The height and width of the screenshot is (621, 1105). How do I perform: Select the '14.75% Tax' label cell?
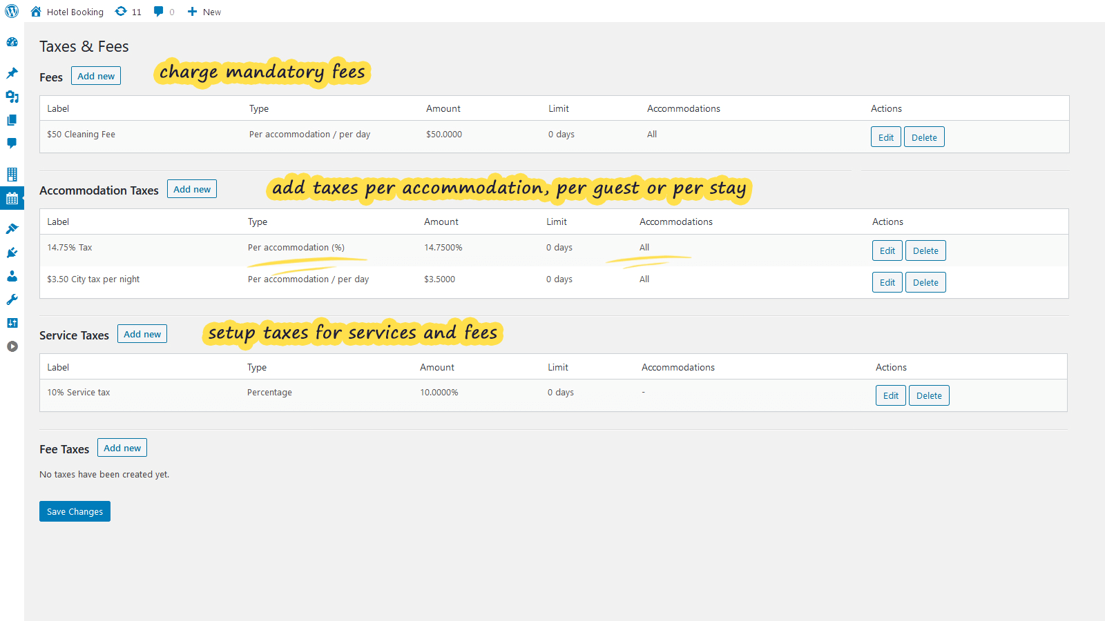tap(70, 248)
